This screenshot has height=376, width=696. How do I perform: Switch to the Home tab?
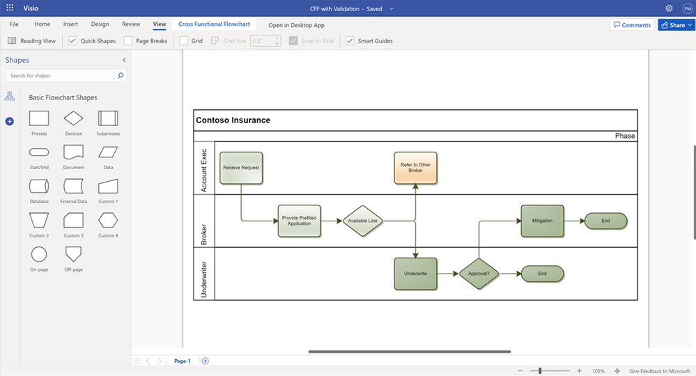point(42,24)
